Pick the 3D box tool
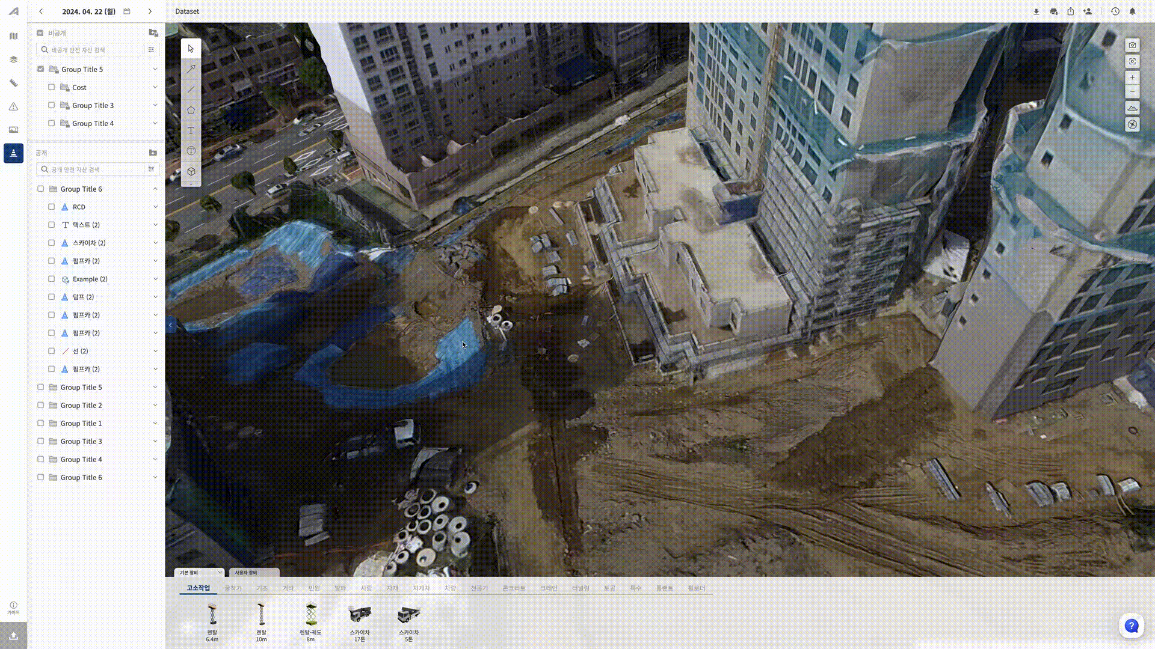 (x=191, y=171)
